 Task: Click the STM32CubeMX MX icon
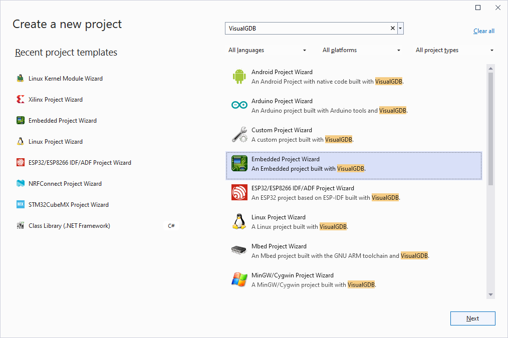pos(21,205)
